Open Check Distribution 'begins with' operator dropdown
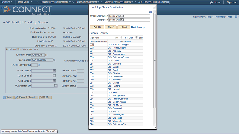This screenshot has height=134, width=239. (x=122, y=16)
